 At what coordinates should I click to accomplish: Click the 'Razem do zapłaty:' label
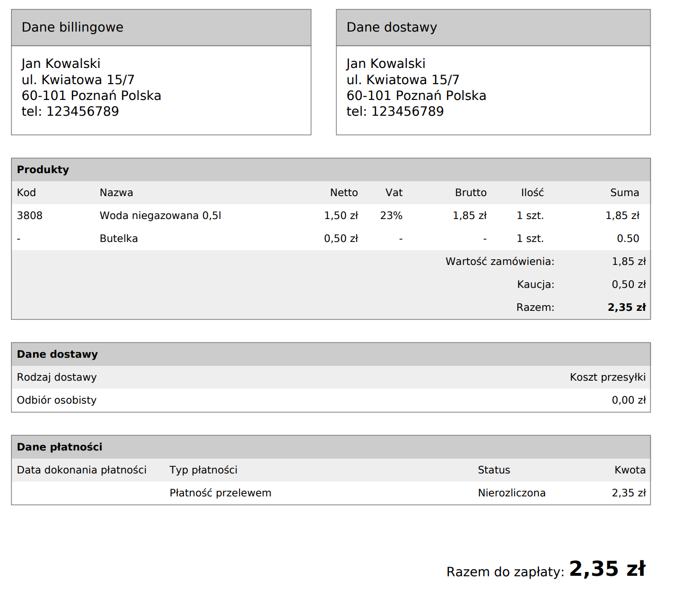(x=505, y=572)
